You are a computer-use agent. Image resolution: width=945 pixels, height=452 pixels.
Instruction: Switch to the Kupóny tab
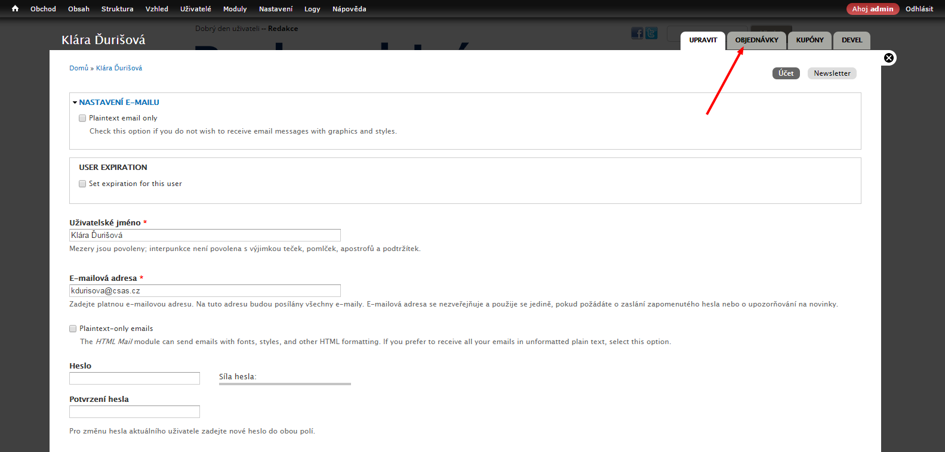810,41
